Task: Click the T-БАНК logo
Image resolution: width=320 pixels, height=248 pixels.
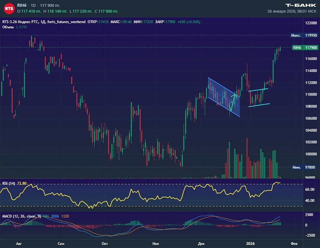Action: point(300,5)
